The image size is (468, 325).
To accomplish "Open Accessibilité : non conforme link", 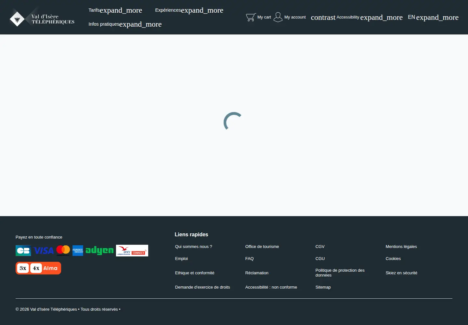I will coord(271,287).
